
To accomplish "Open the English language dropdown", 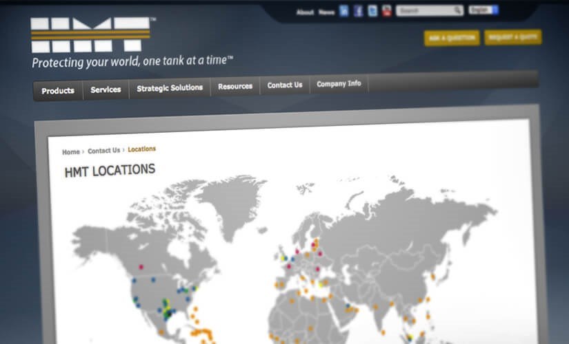I will [483, 10].
